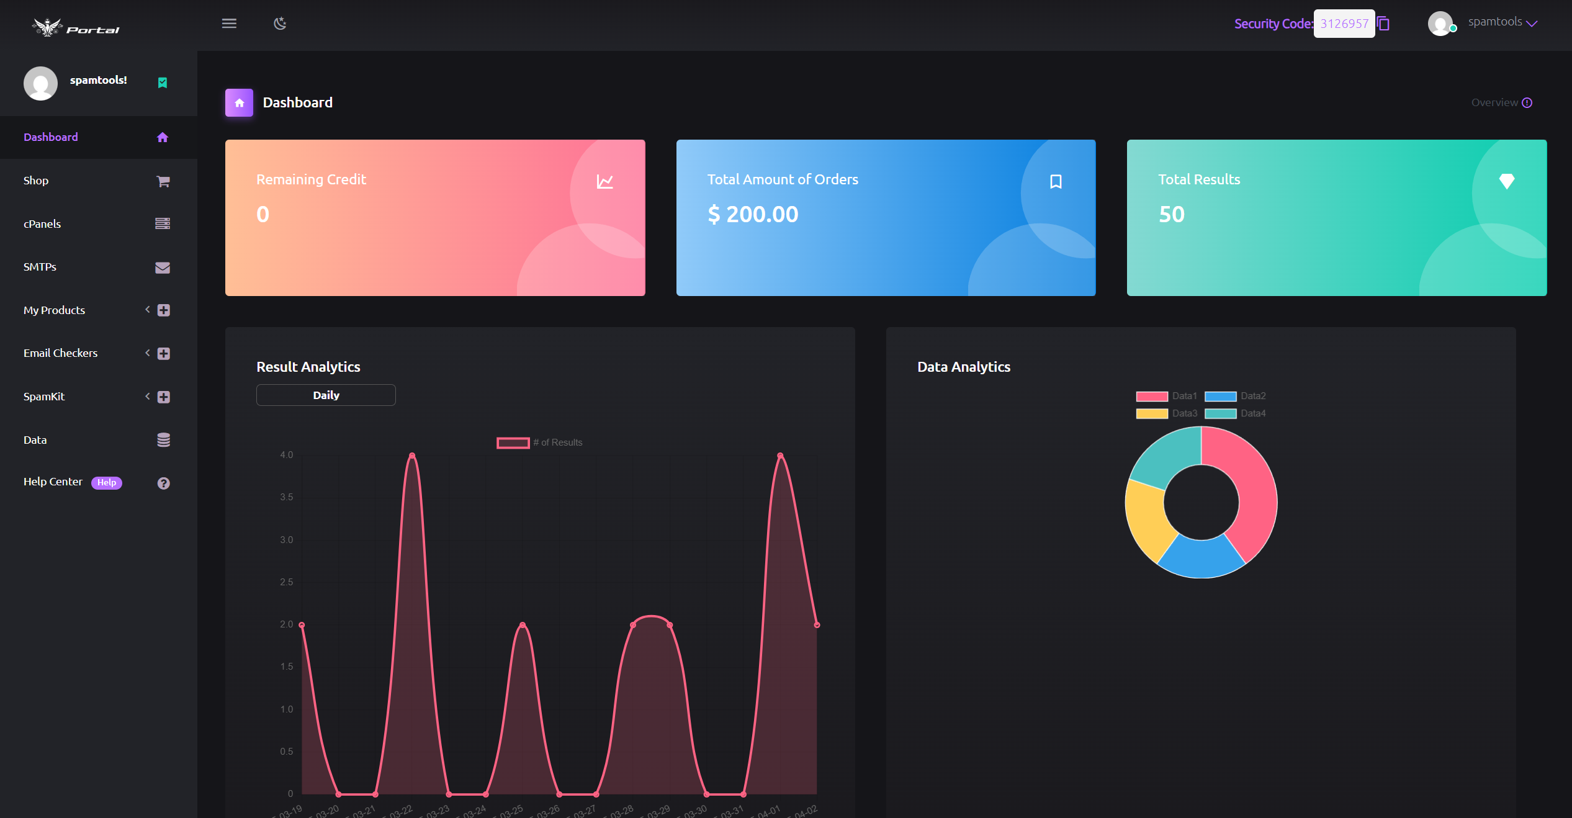Select the SMTPs envelope icon
This screenshot has width=1572, height=818.
163,267
